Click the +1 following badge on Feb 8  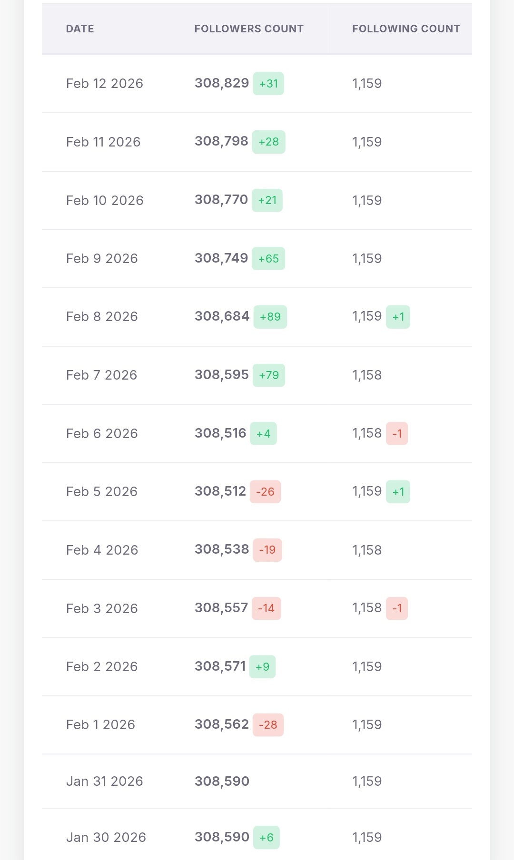click(398, 317)
